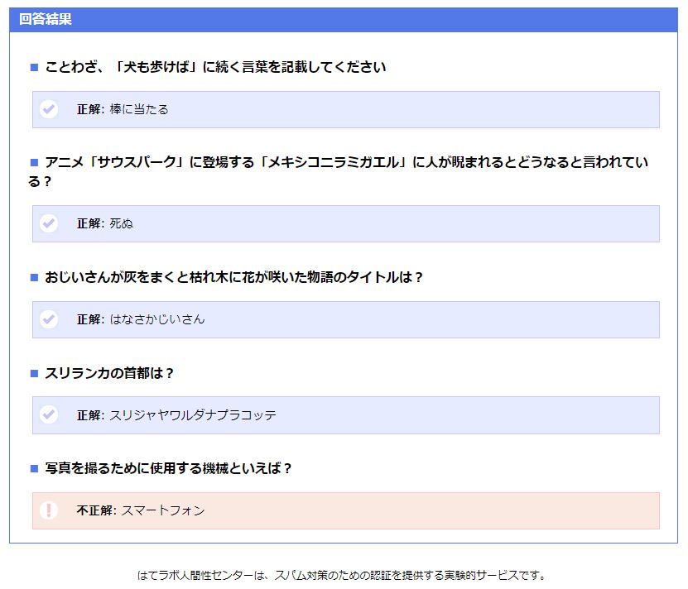Click the answer text 棒に当たる
Image resolution: width=688 pixels, height=589 pixels.
coord(139,109)
